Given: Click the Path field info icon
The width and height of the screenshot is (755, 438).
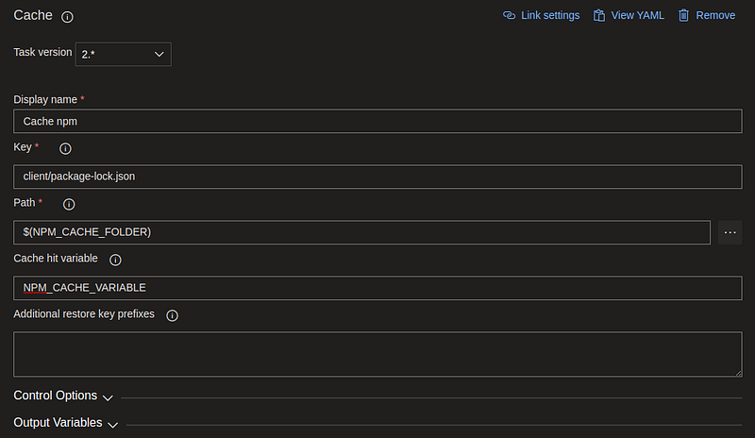Looking at the screenshot, I should [x=69, y=204].
